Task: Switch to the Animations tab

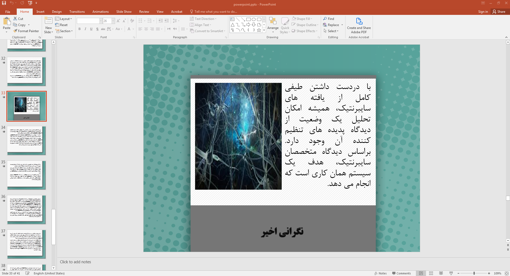Action: pos(100,11)
